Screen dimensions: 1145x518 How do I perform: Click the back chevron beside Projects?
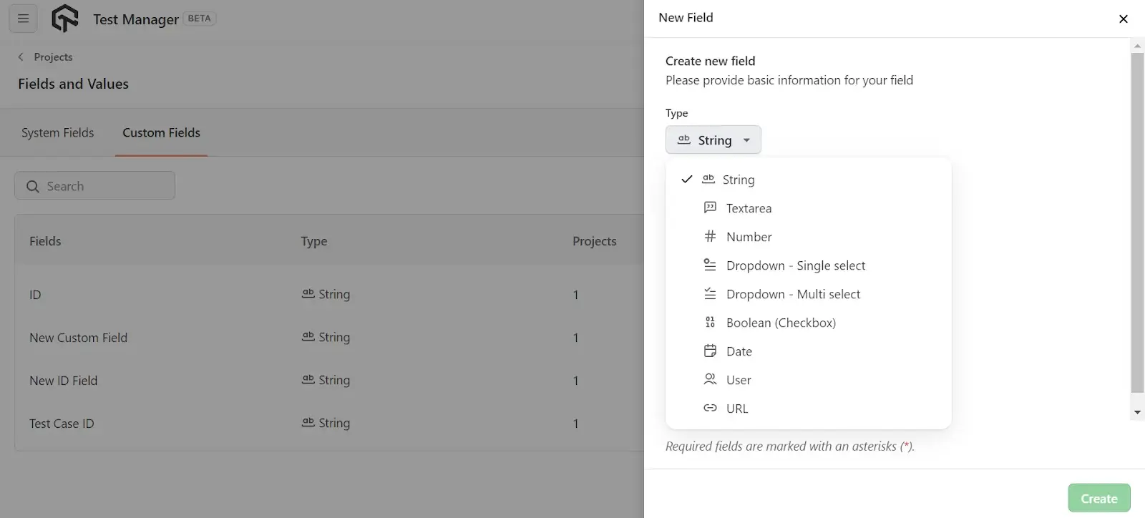(x=21, y=57)
